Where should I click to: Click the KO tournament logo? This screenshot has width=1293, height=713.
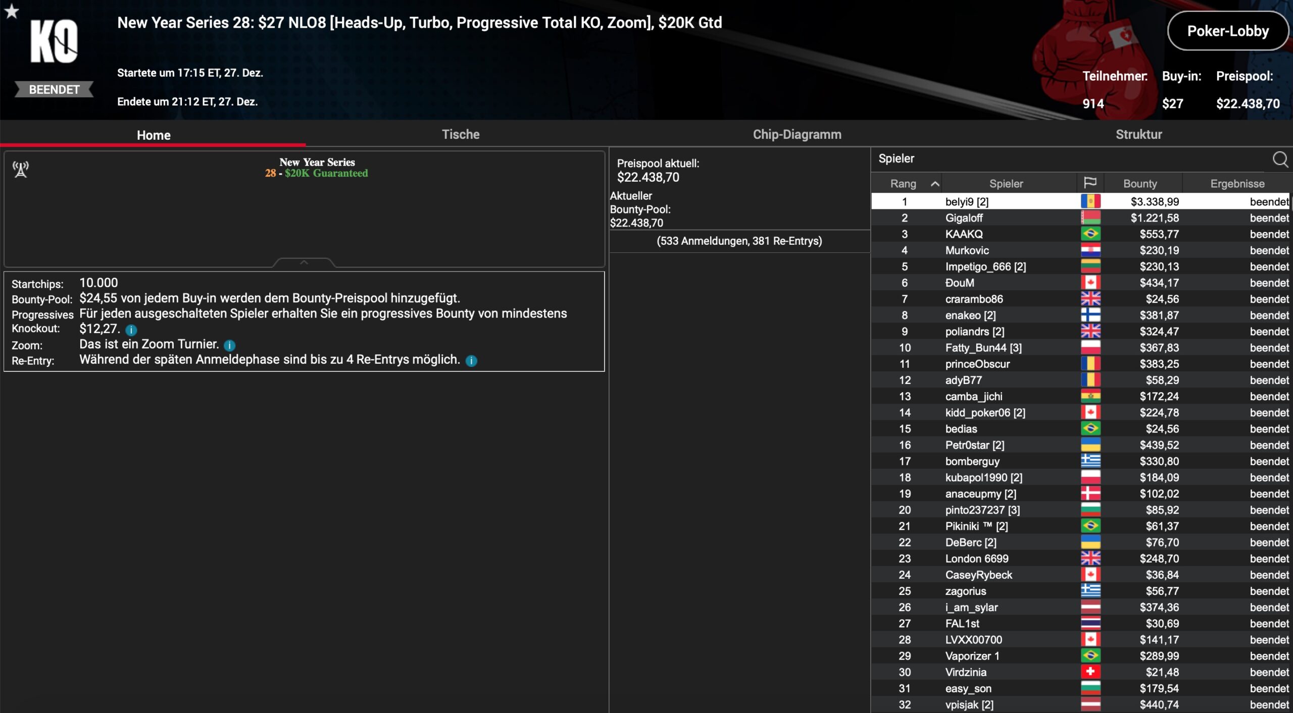54,41
